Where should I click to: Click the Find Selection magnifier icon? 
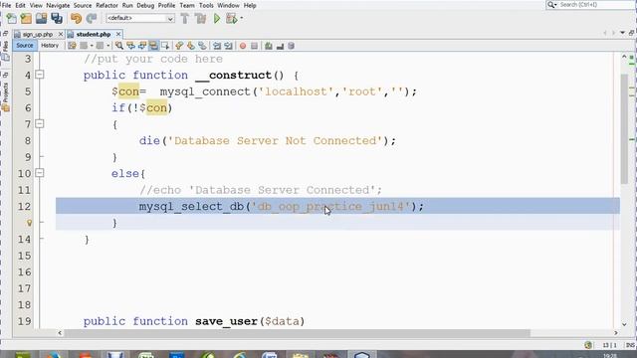(119, 46)
